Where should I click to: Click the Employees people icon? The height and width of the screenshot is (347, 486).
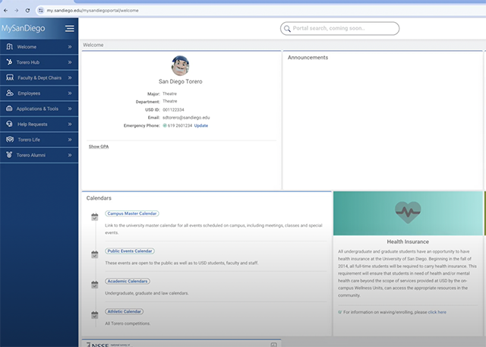click(10, 93)
